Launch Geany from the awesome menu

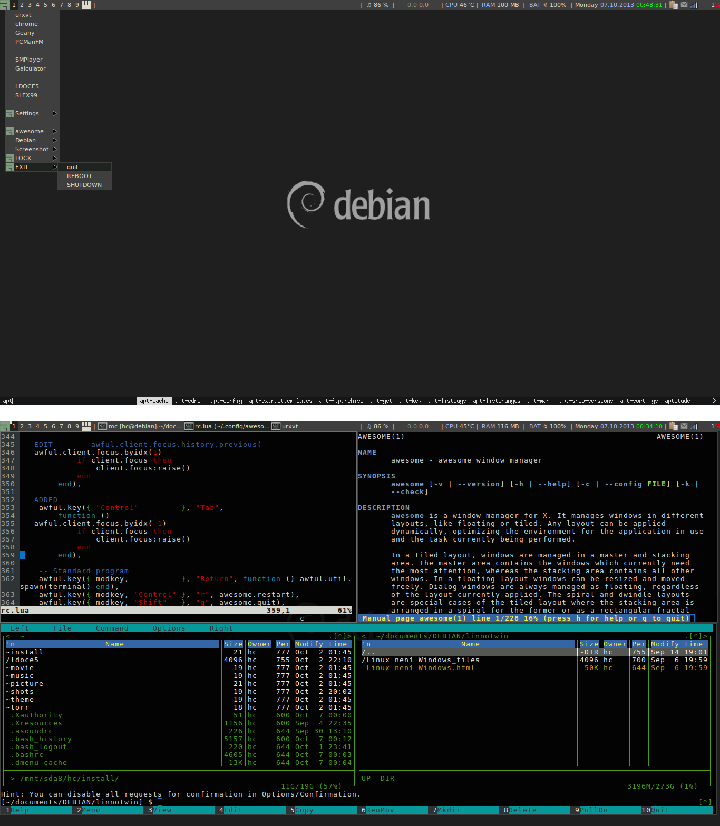click(25, 33)
